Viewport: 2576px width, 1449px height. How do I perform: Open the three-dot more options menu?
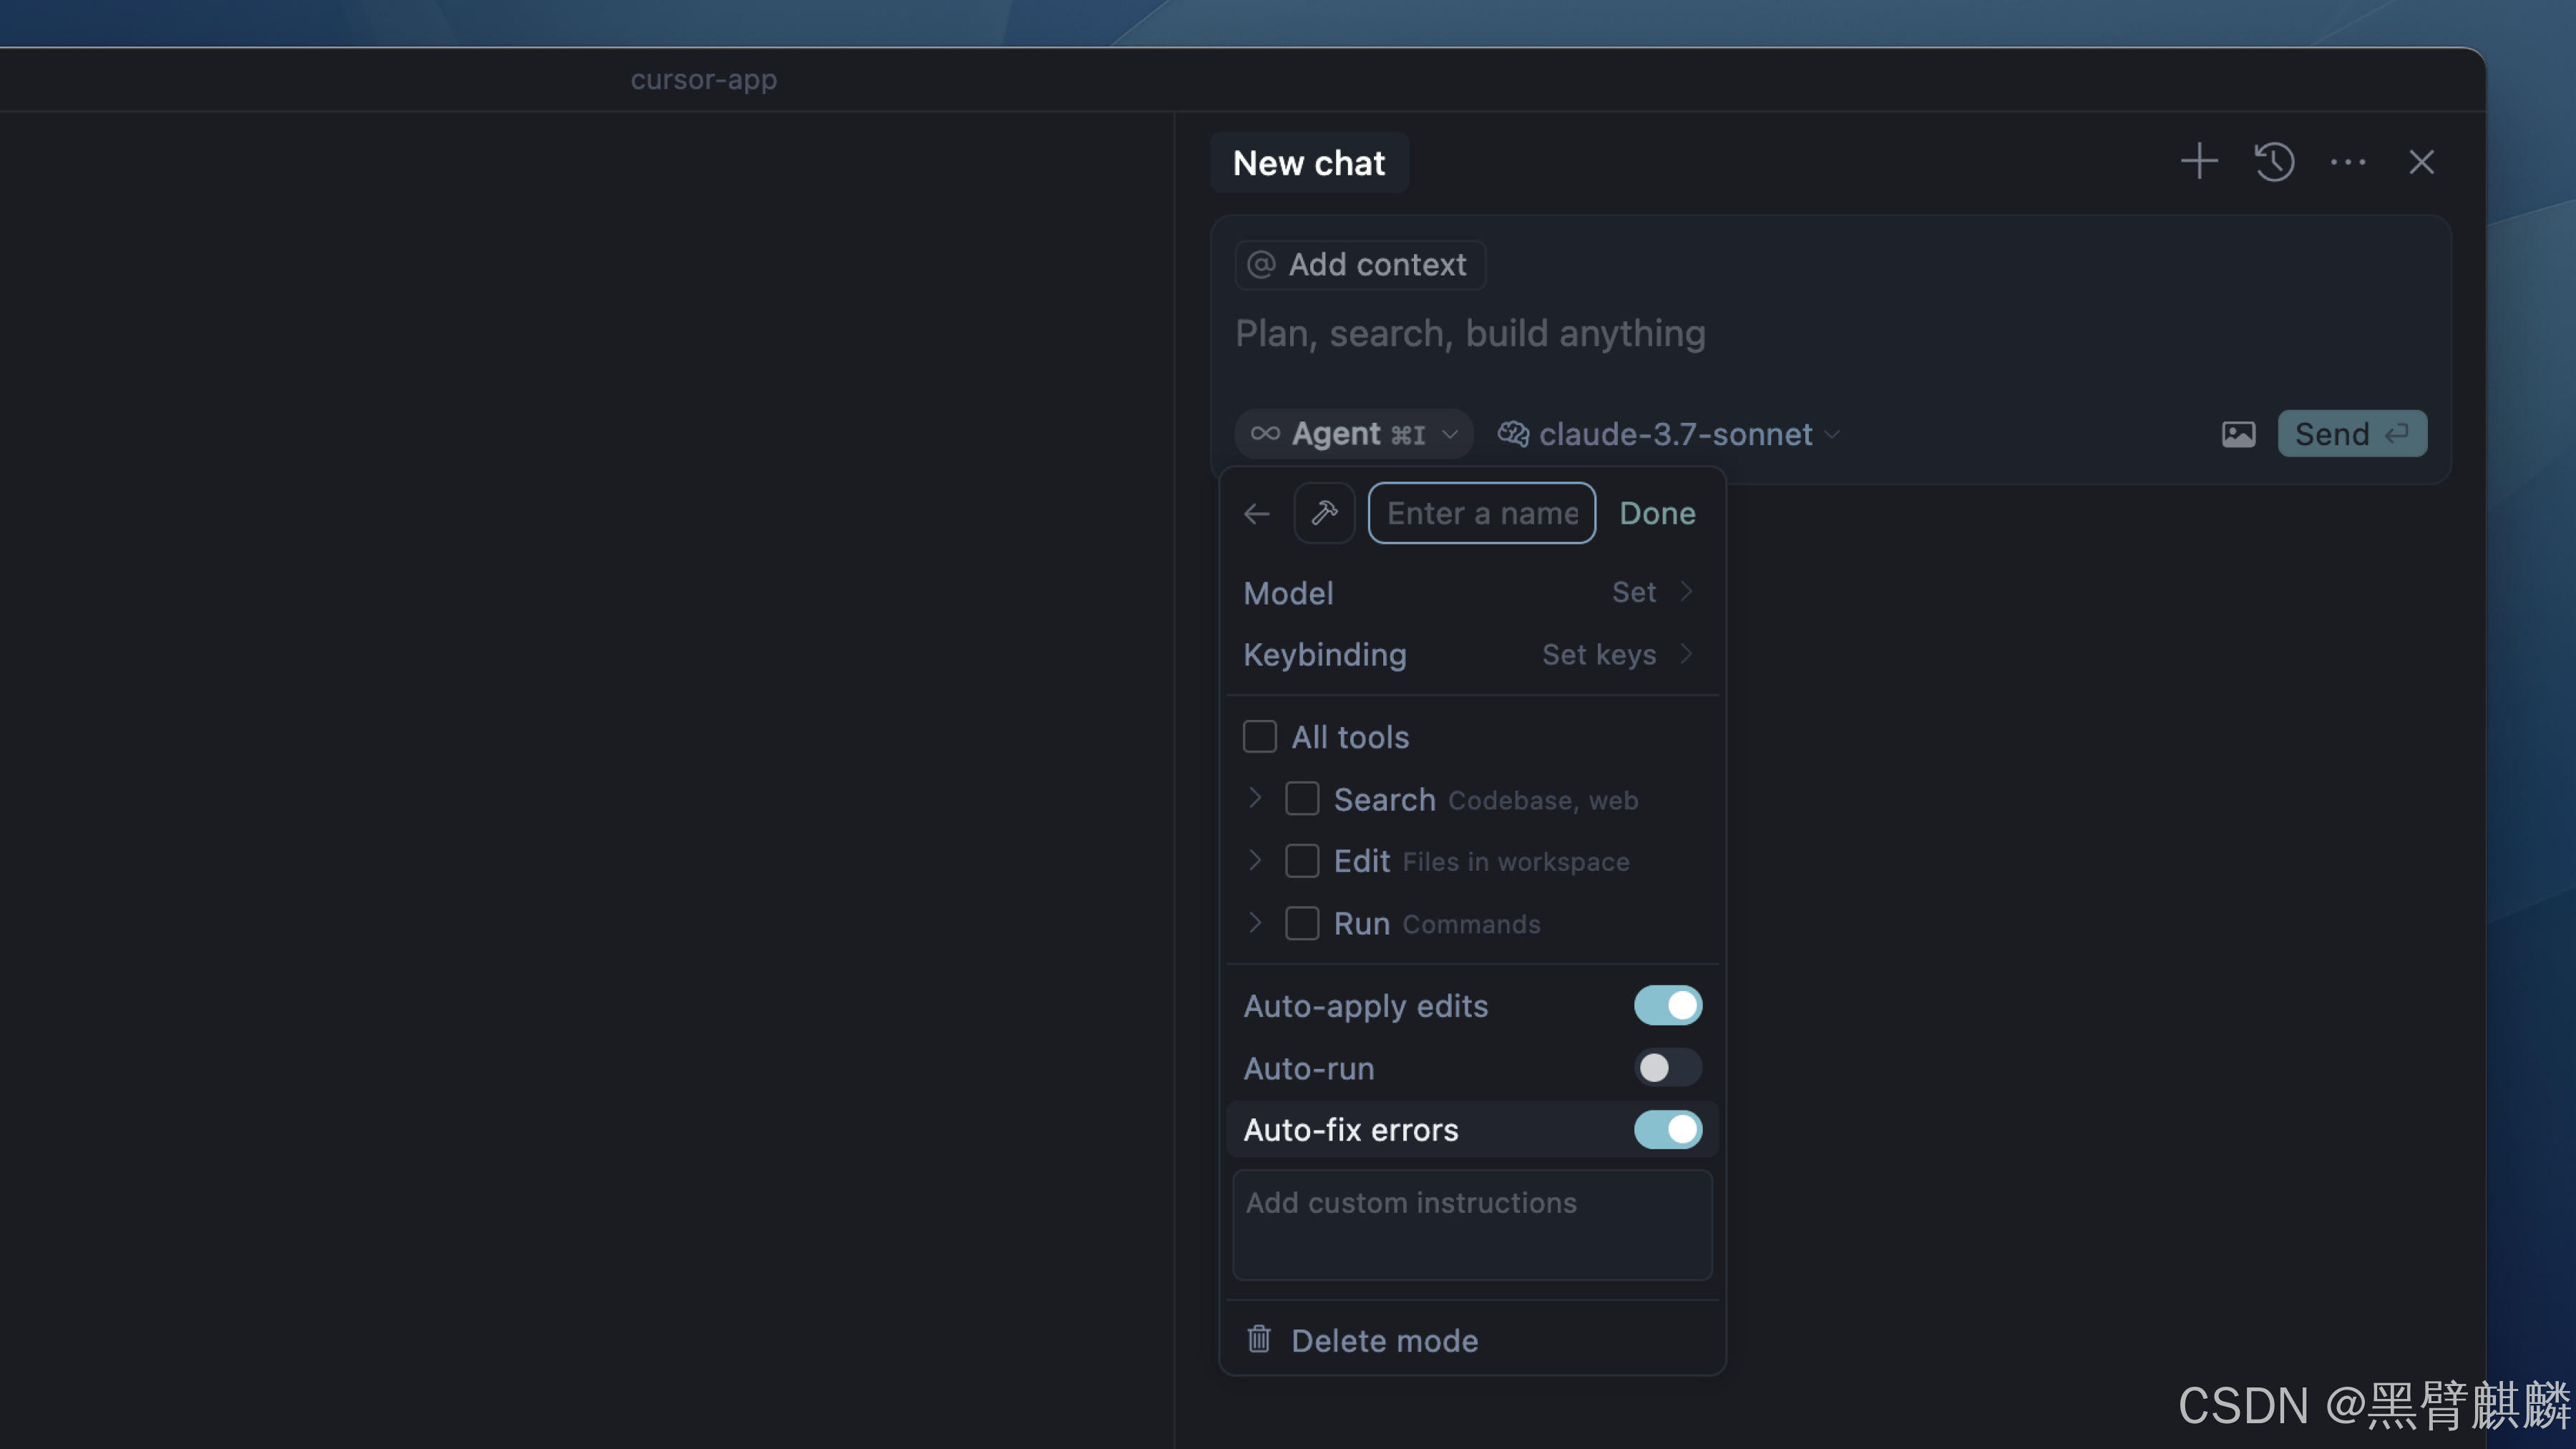pyautogui.click(x=2347, y=162)
